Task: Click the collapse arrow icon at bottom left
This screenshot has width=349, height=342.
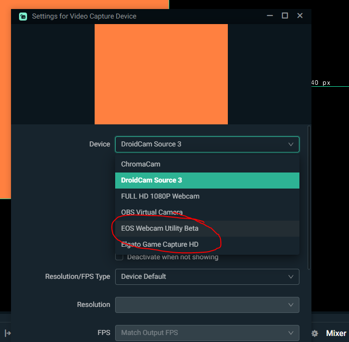Action: pos(8,333)
